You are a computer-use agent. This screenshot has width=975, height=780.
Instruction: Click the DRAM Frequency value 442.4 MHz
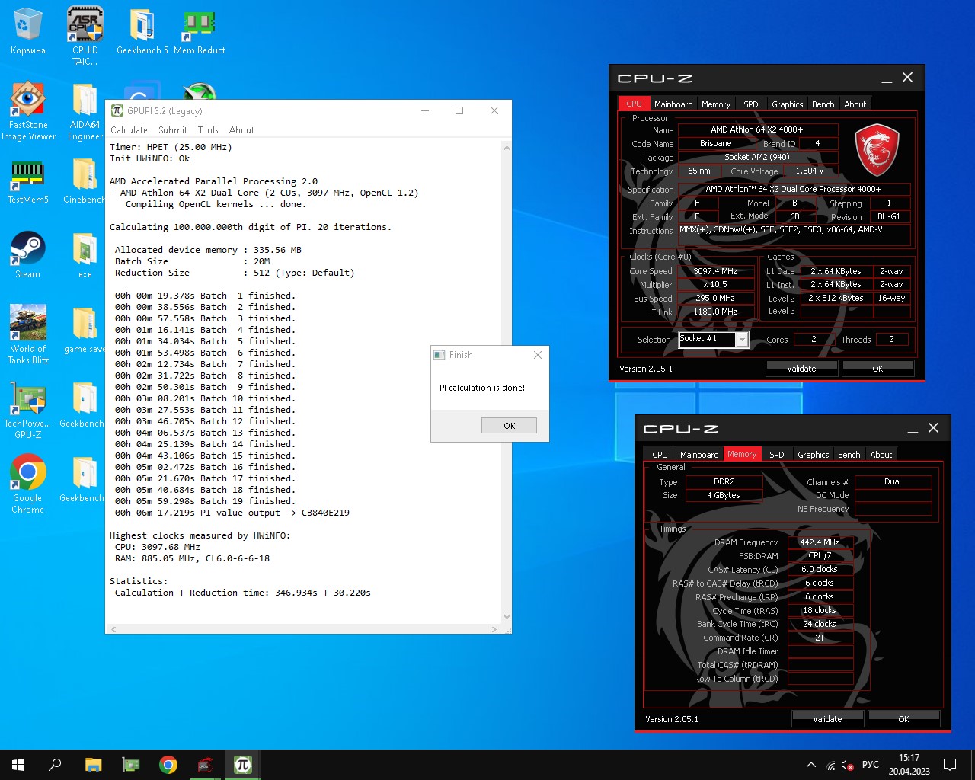click(820, 542)
